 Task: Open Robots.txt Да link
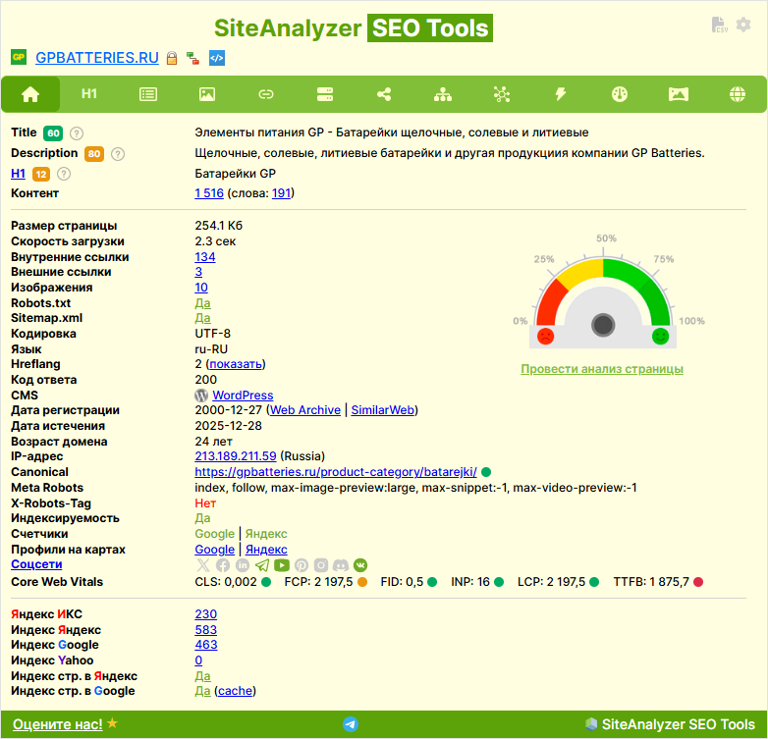[x=202, y=303]
